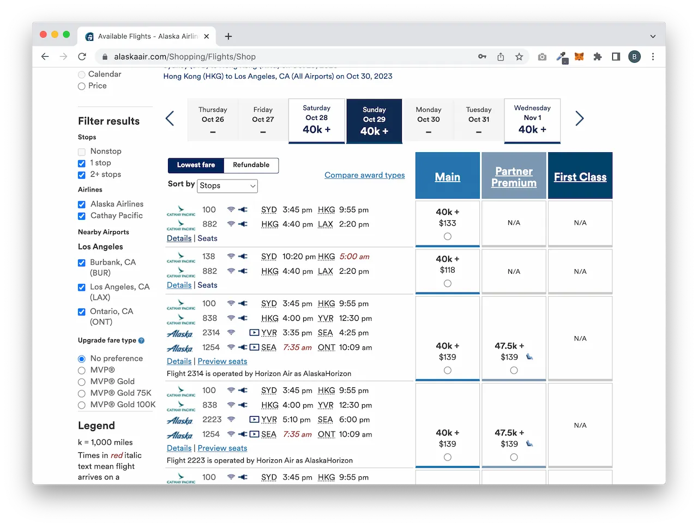
Task: Go back to the previous page
Action: (x=45, y=57)
